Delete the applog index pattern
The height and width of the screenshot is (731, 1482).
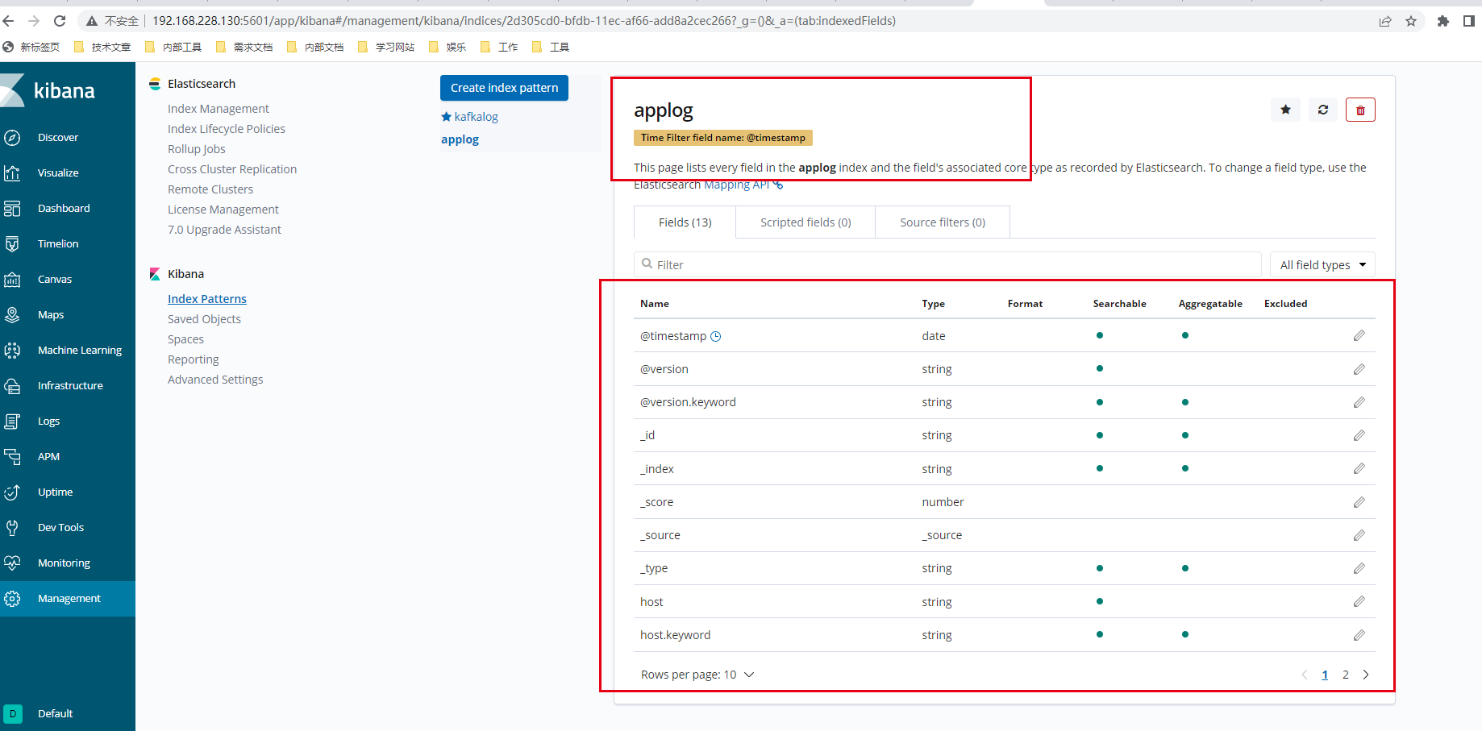tap(1360, 109)
